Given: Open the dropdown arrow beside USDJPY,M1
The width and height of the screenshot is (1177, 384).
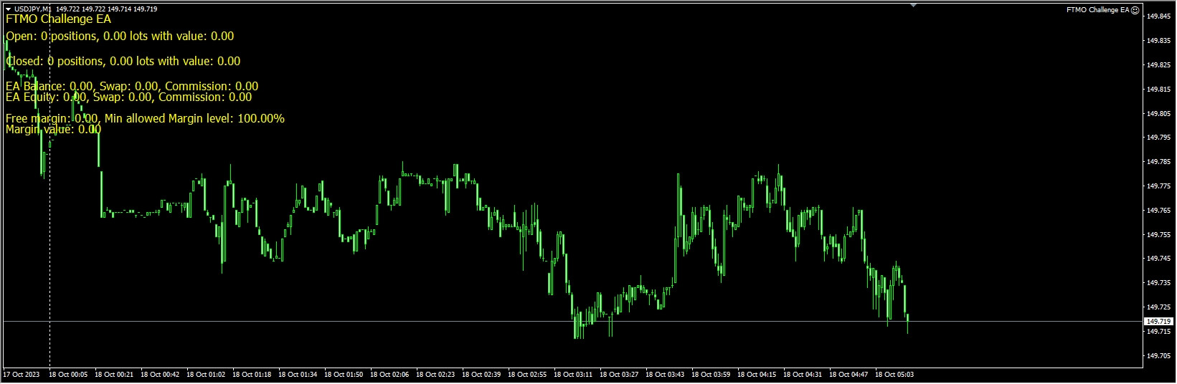Looking at the screenshot, I should pos(8,9).
